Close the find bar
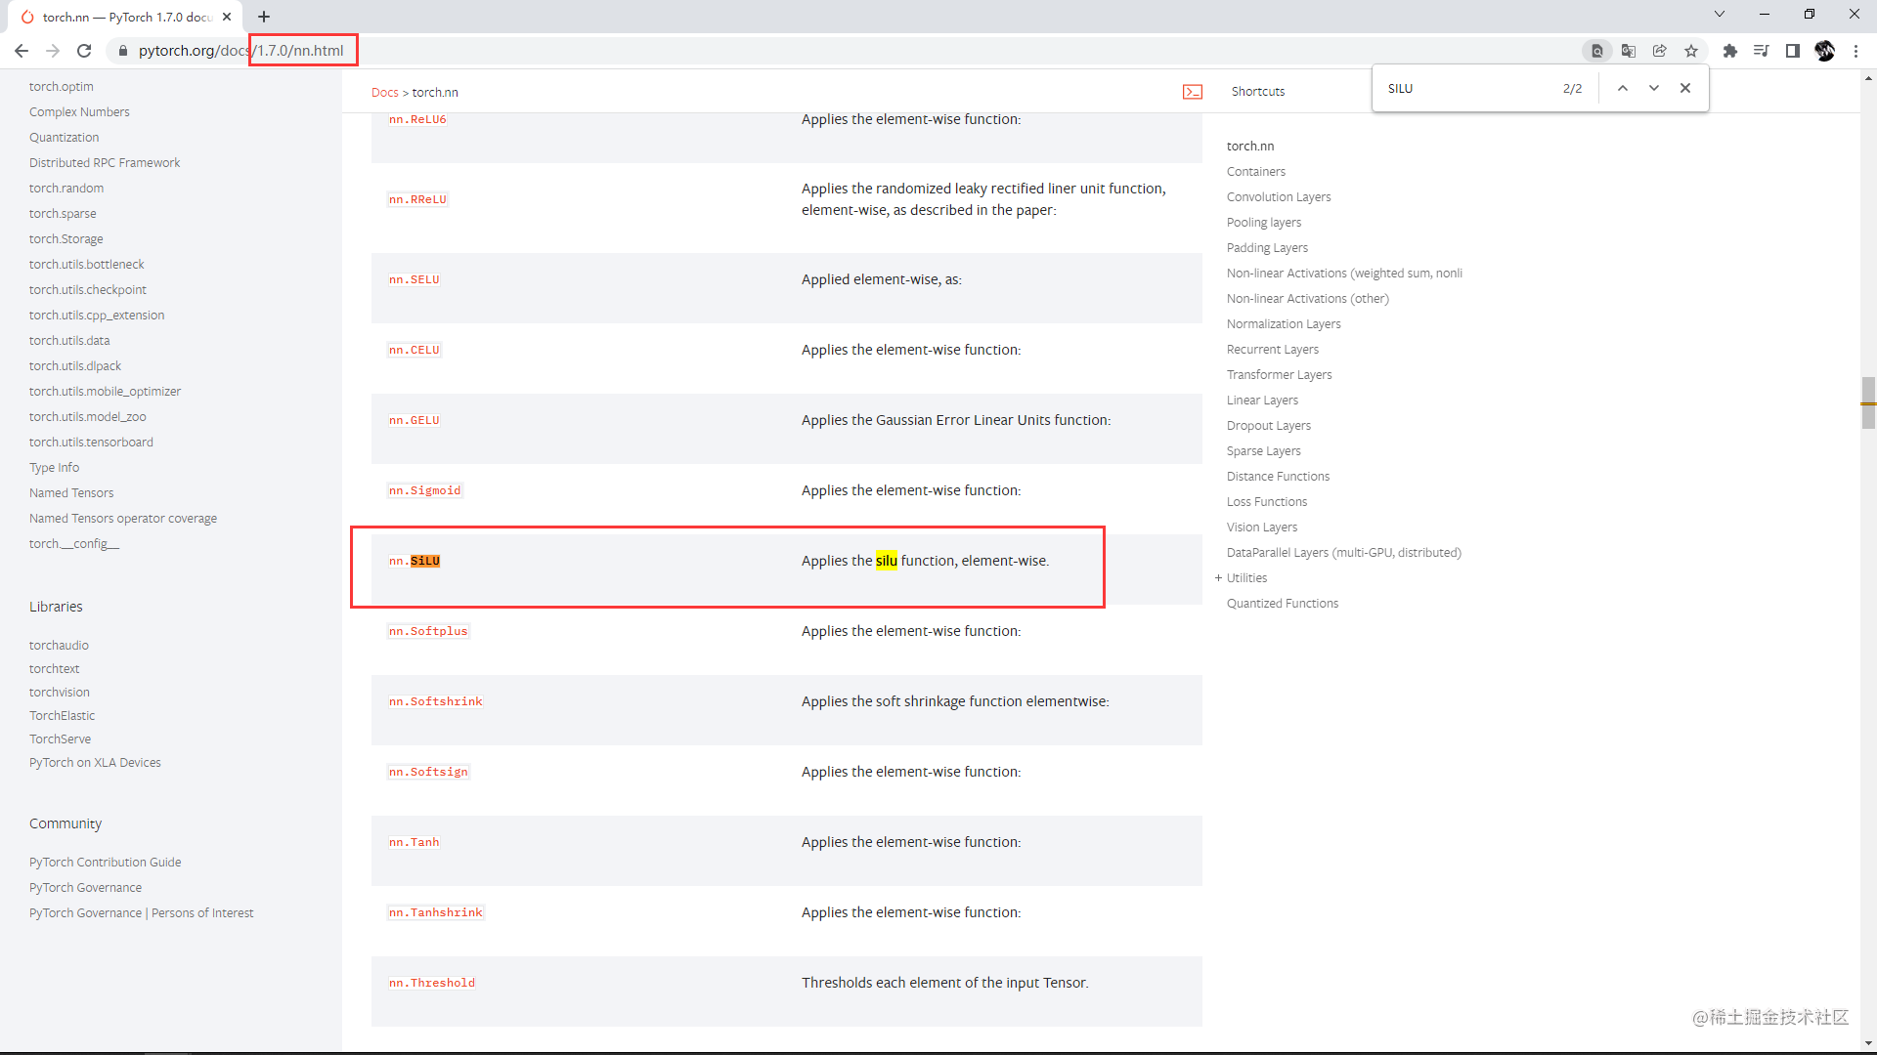Image resolution: width=1877 pixels, height=1055 pixels. tap(1685, 88)
